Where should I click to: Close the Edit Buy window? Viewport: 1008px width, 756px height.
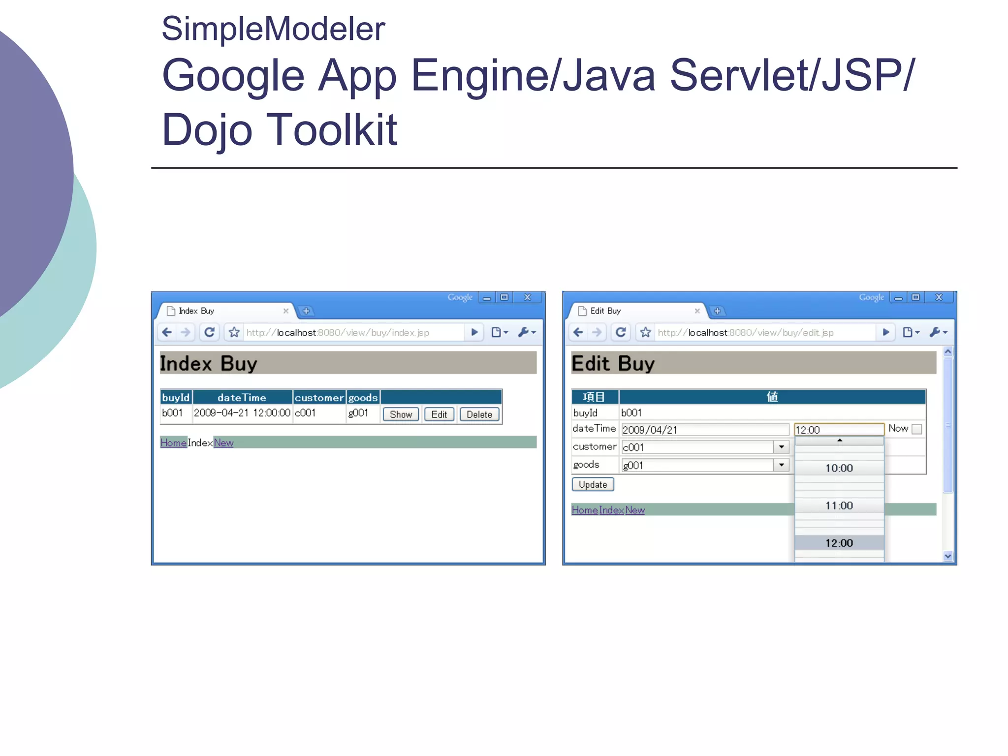click(939, 297)
